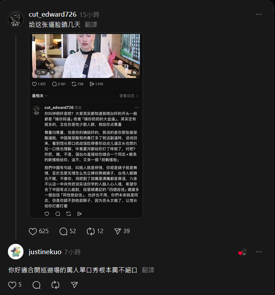Image resolution: width=275 pixels, height=295 pixels.
Task: Open the 15小時 timestamp of the post
Action: coord(89,15)
